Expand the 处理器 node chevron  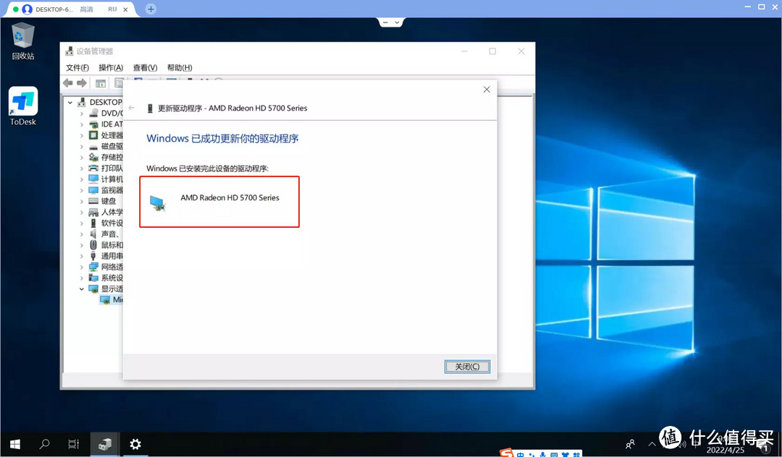click(82, 135)
